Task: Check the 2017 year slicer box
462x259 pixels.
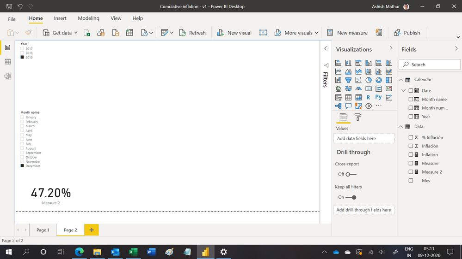Action: [x=22, y=48]
